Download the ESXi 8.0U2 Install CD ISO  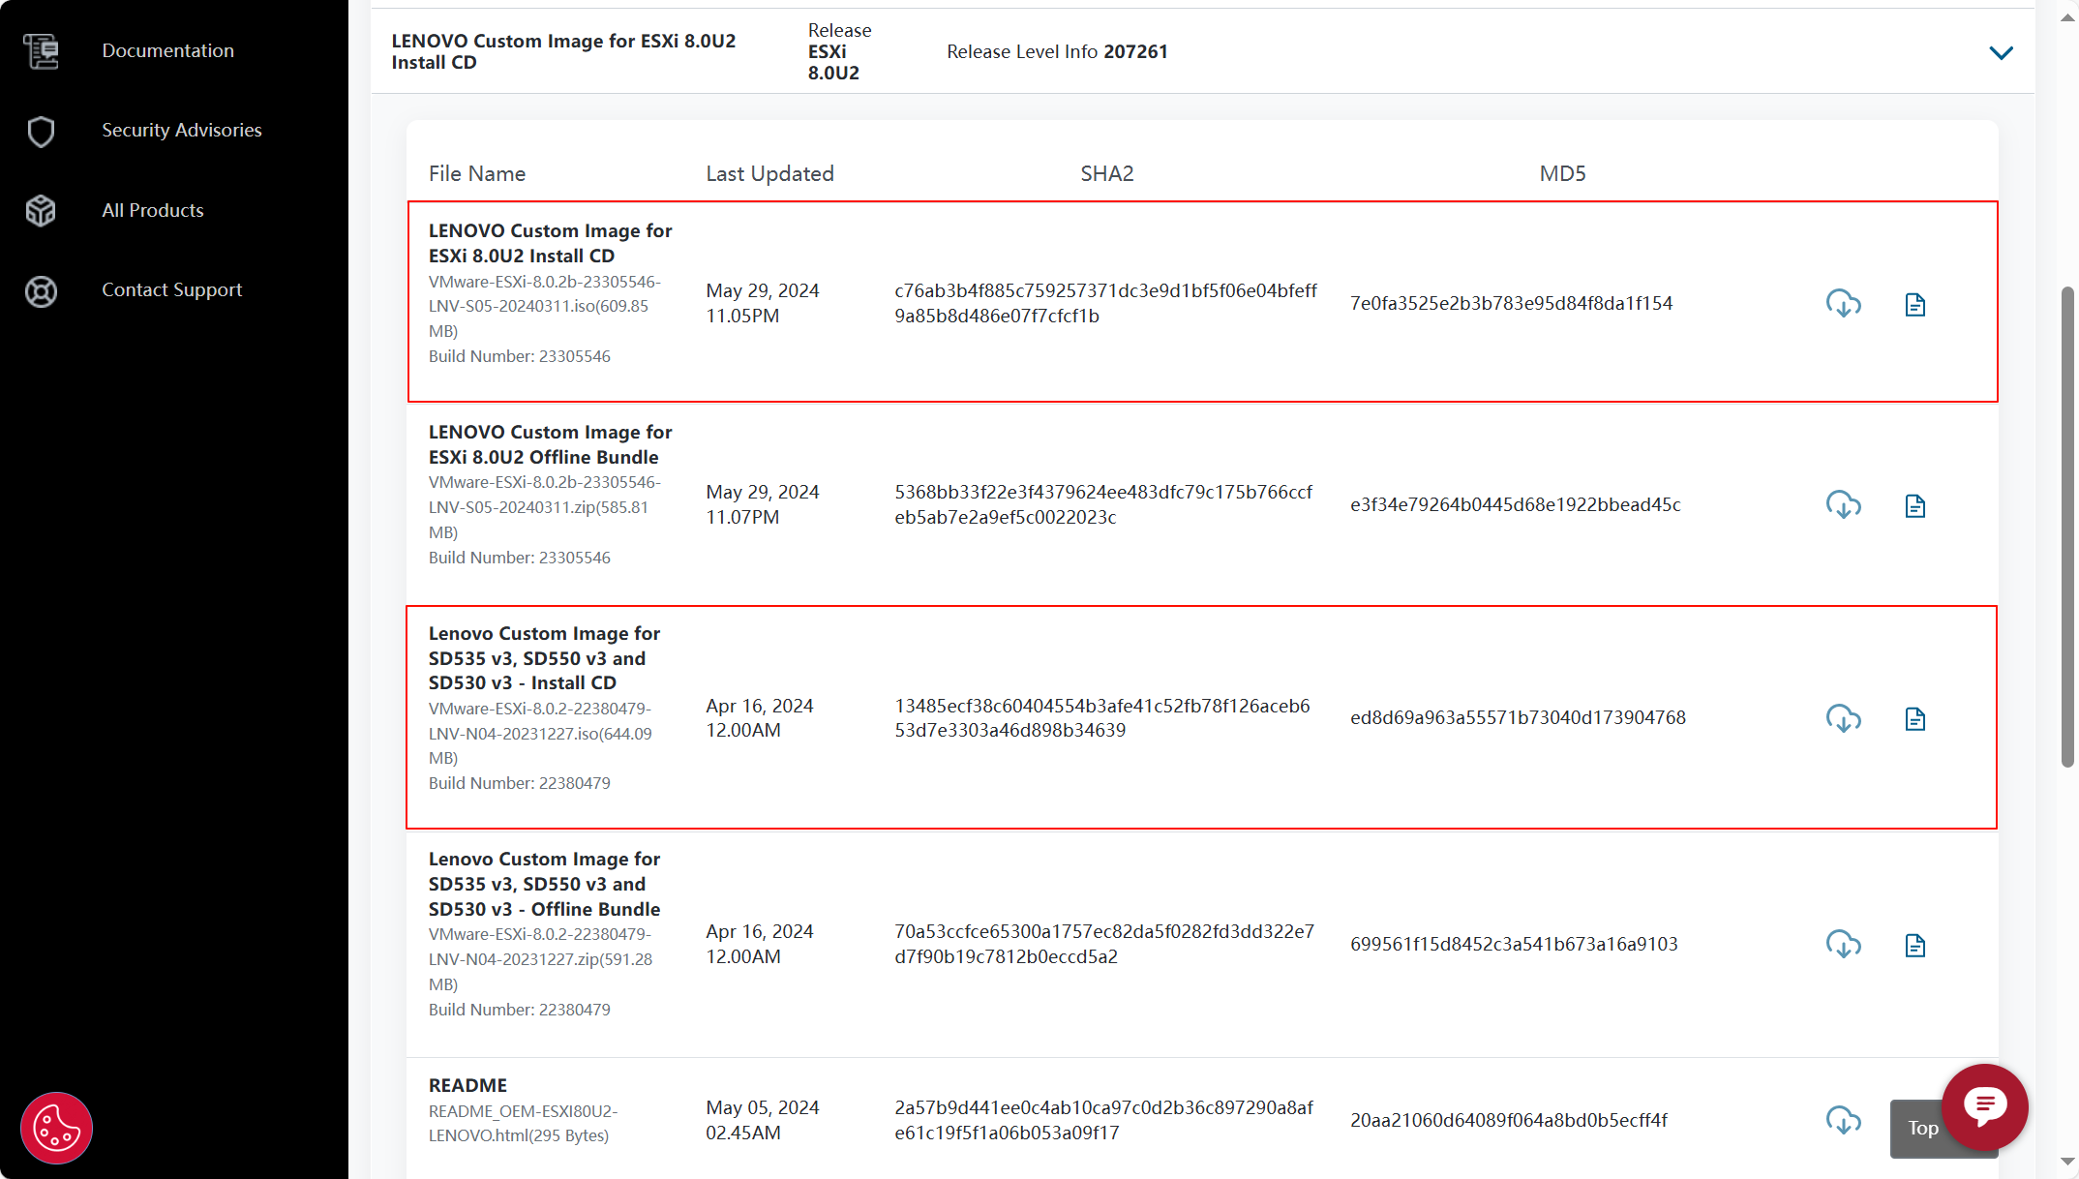click(x=1843, y=304)
